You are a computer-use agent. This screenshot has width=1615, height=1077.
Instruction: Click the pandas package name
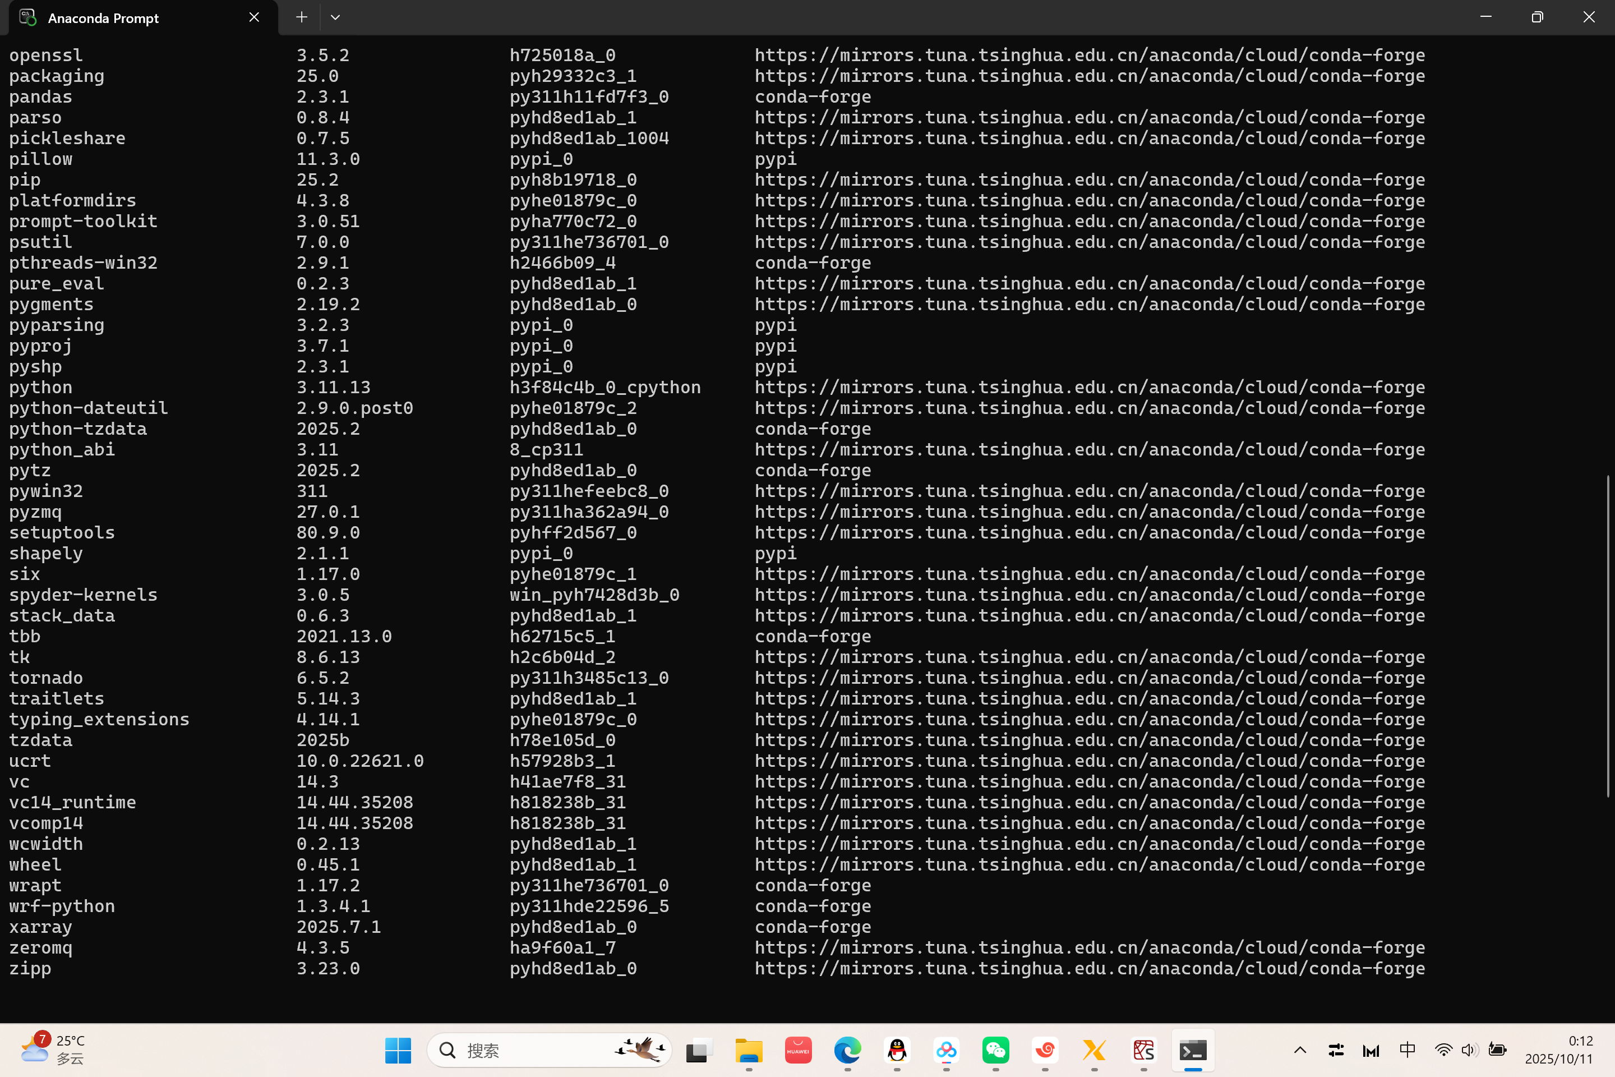point(40,97)
